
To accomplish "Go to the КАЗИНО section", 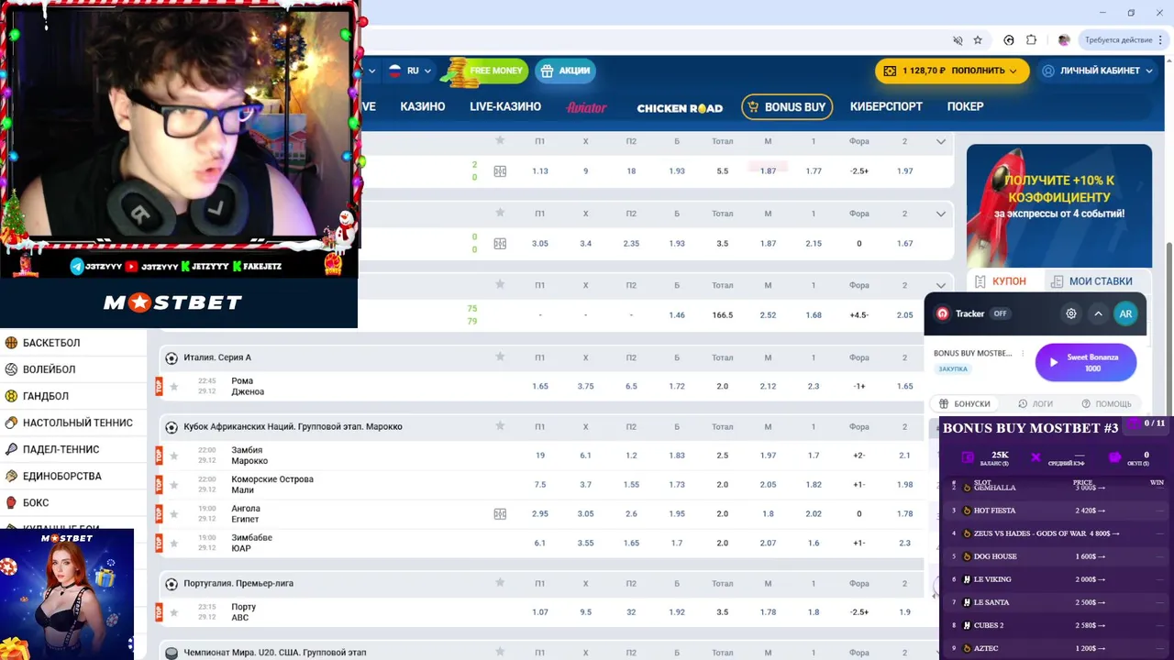I will tap(423, 106).
